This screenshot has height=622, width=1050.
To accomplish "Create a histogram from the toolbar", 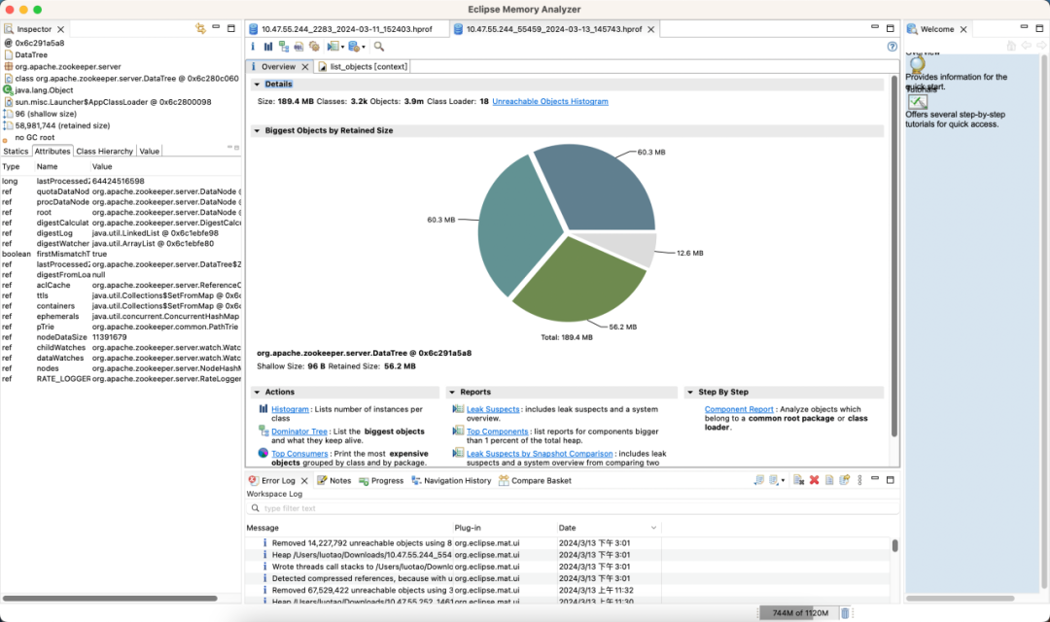I will pyautogui.click(x=268, y=47).
